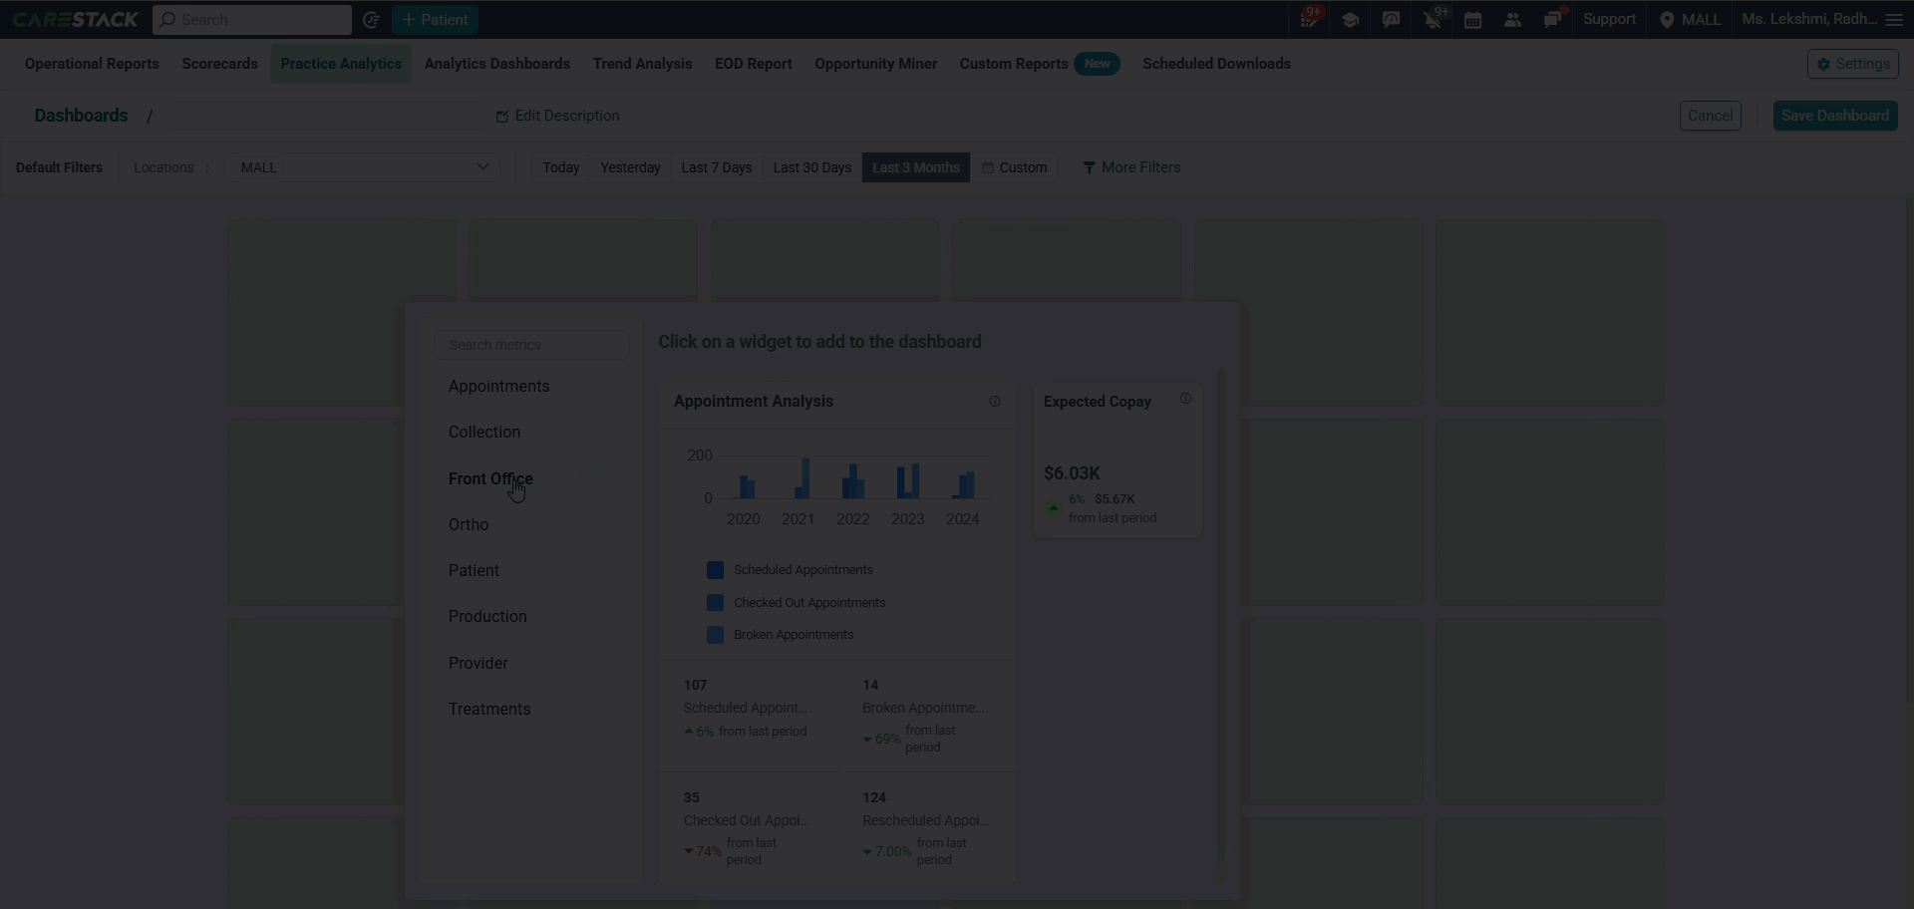
Task: Select the Last 30 Days filter
Action: point(812,167)
